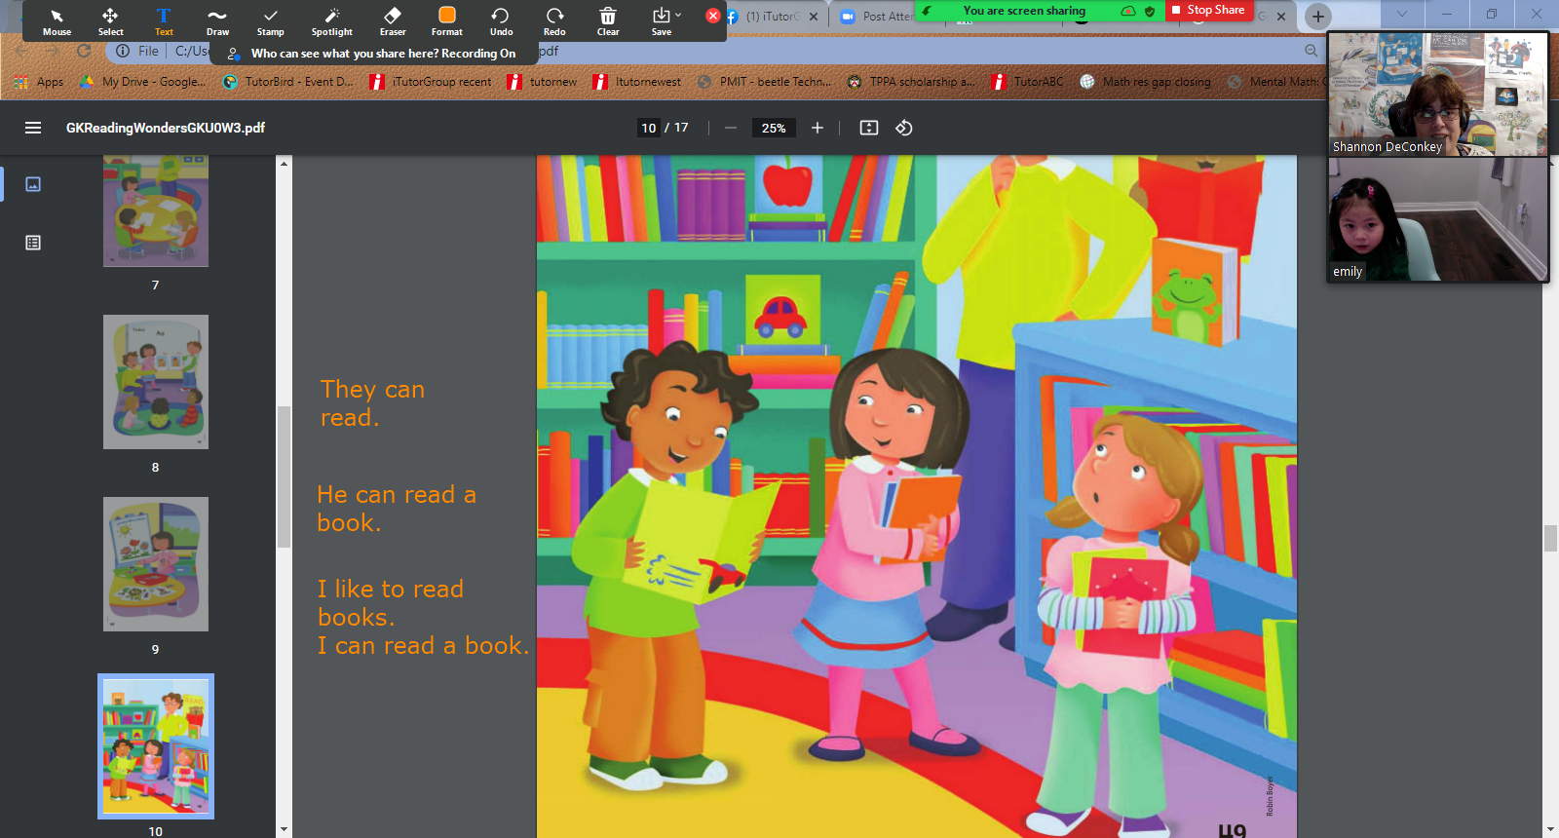Open My Drive - Google bookmark
Screen dimensions: 1559x838
pos(143,82)
